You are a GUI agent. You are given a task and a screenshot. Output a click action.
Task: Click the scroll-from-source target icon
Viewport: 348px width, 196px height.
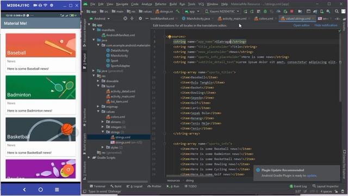click(x=125, y=19)
